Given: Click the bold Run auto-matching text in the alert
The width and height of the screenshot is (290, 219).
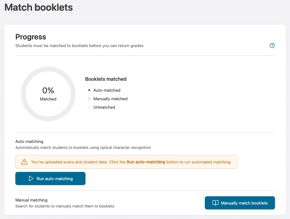Looking at the screenshot, I should tap(146, 162).
